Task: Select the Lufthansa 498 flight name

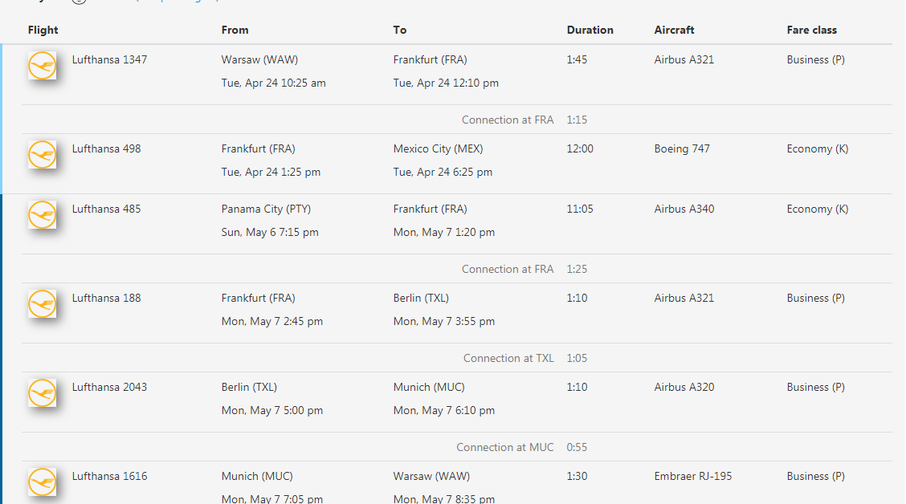Action: click(106, 149)
